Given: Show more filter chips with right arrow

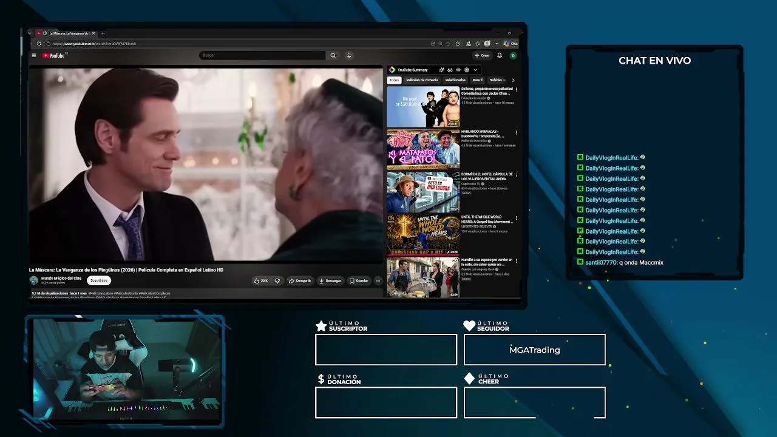Looking at the screenshot, I should [513, 80].
